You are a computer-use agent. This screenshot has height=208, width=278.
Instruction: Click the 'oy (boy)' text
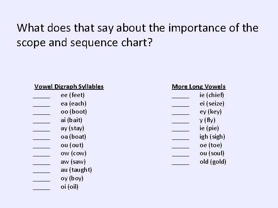(x=72, y=178)
